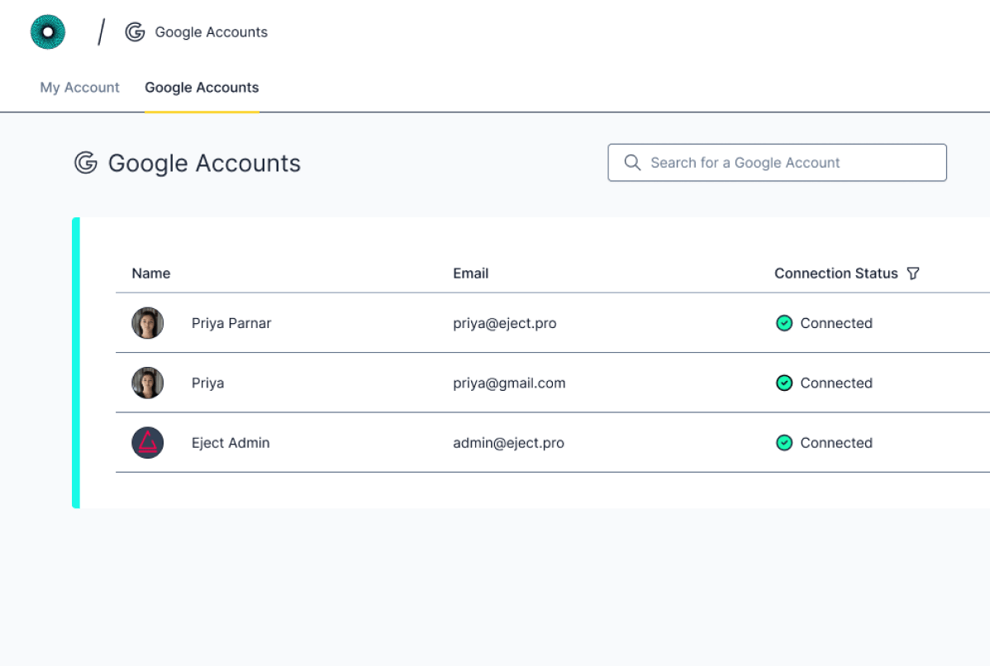The image size is (990, 666).
Task: Click the company logo in the top left
Action: tap(47, 31)
